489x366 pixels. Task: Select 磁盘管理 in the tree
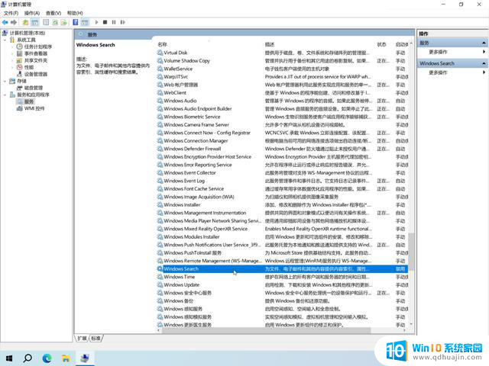pyautogui.click(x=34, y=88)
